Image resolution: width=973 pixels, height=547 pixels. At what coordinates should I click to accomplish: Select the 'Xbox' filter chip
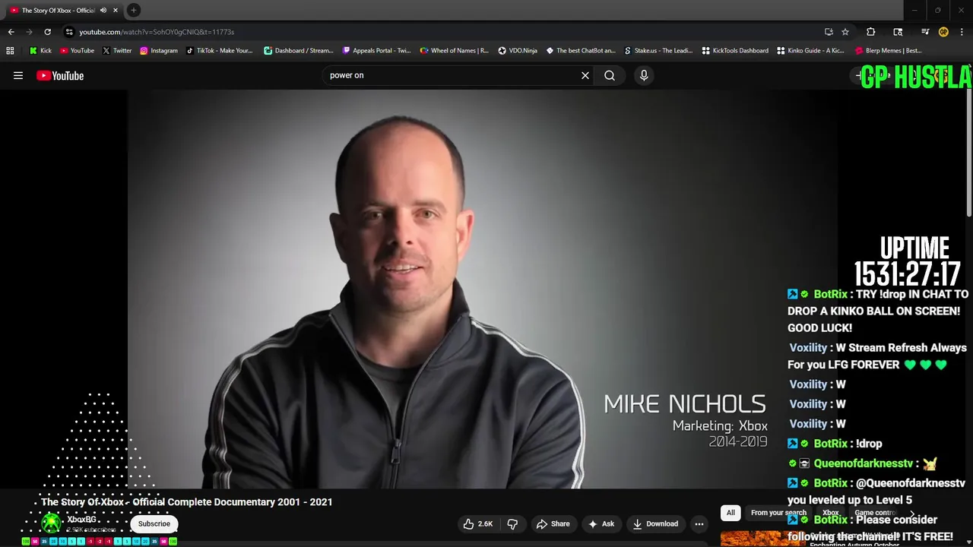pos(830,513)
